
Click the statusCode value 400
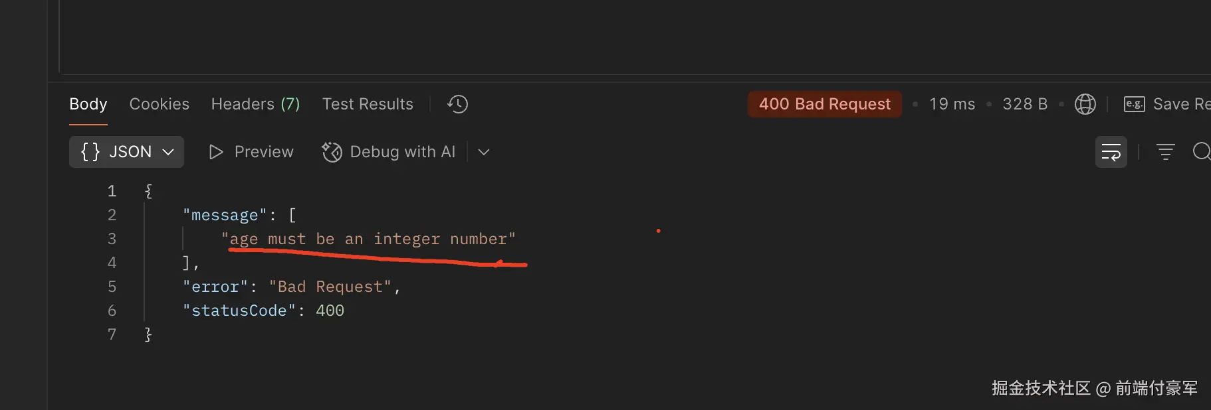[330, 310]
